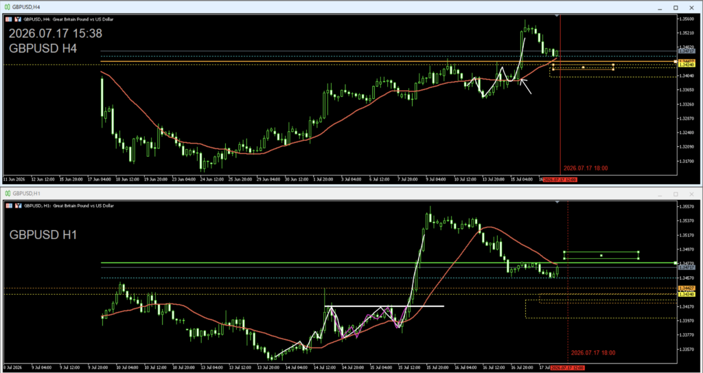Close the GBPUSD,H4 chart window
Viewport: 703px width, 373px height.
click(x=692, y=8)
